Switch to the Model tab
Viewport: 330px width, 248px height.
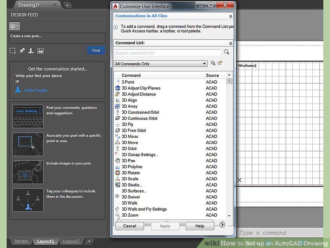(x=21, y=241)
